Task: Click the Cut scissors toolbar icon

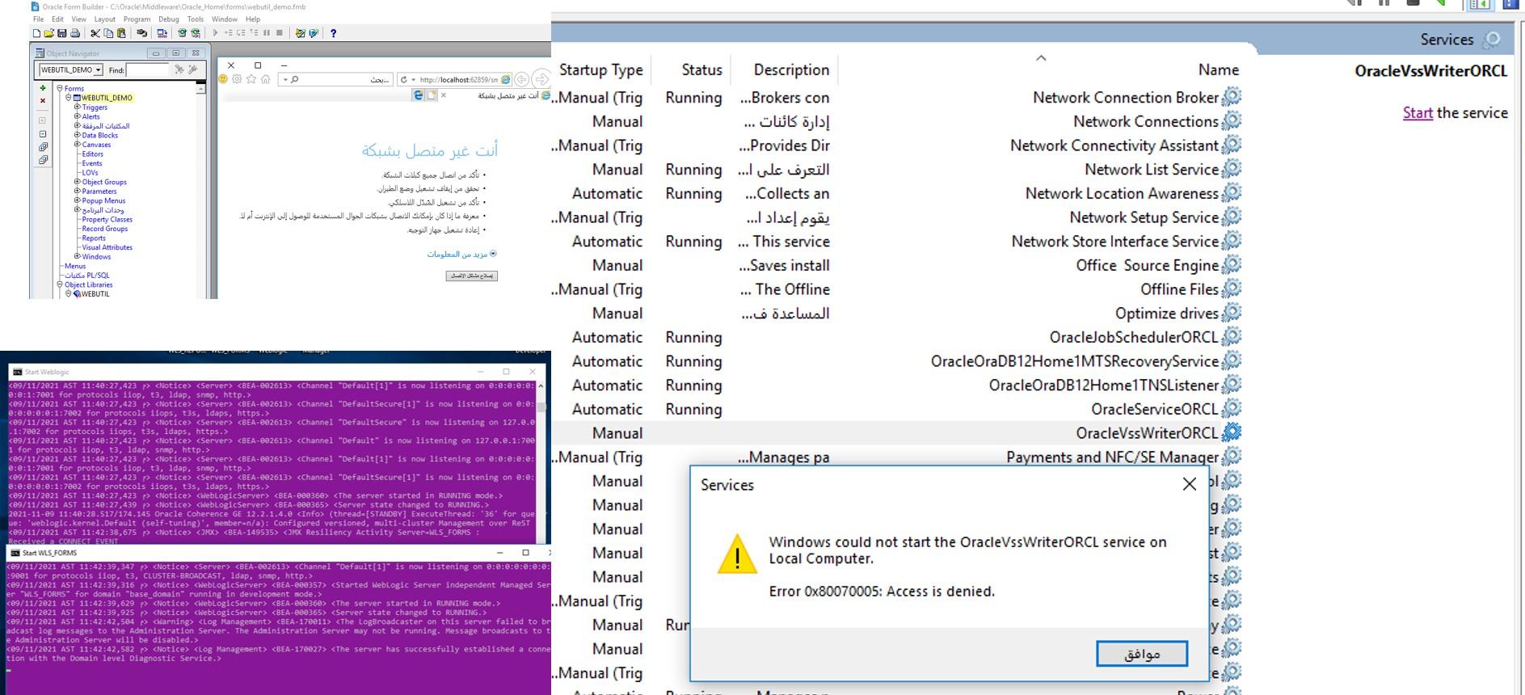Action: [95, 33]
